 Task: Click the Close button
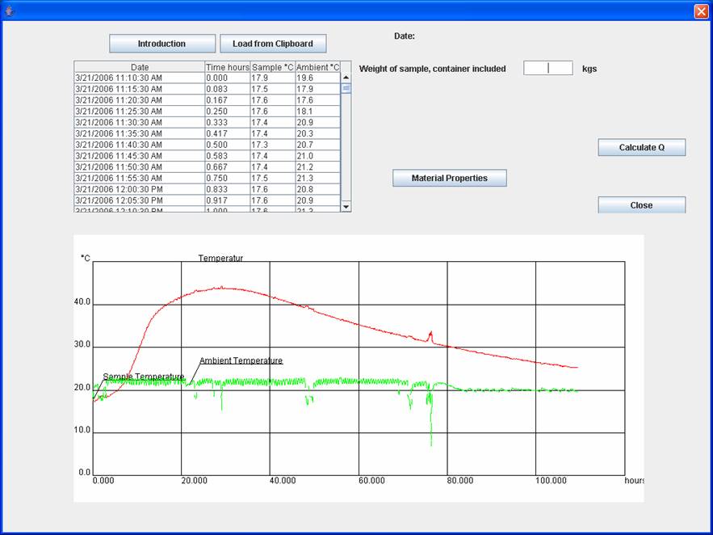(642, 205)
